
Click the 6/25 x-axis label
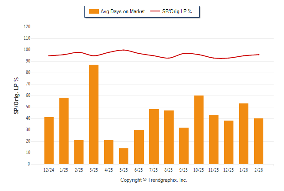point(139,170)
